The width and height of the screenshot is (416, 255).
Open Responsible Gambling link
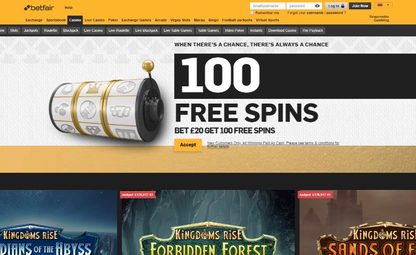point(379,18)
